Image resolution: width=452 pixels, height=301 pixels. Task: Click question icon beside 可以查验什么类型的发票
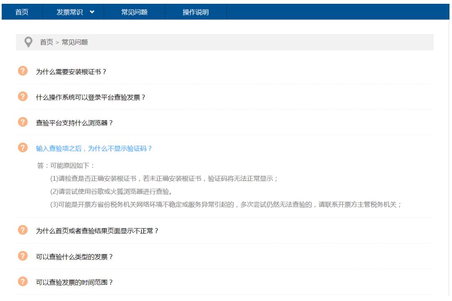(23, 256)
